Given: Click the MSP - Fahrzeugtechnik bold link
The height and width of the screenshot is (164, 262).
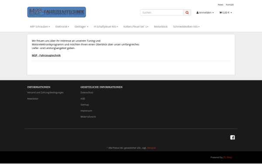Looking at the screenshot, I should pyautogui.click(x=46, y=56).
